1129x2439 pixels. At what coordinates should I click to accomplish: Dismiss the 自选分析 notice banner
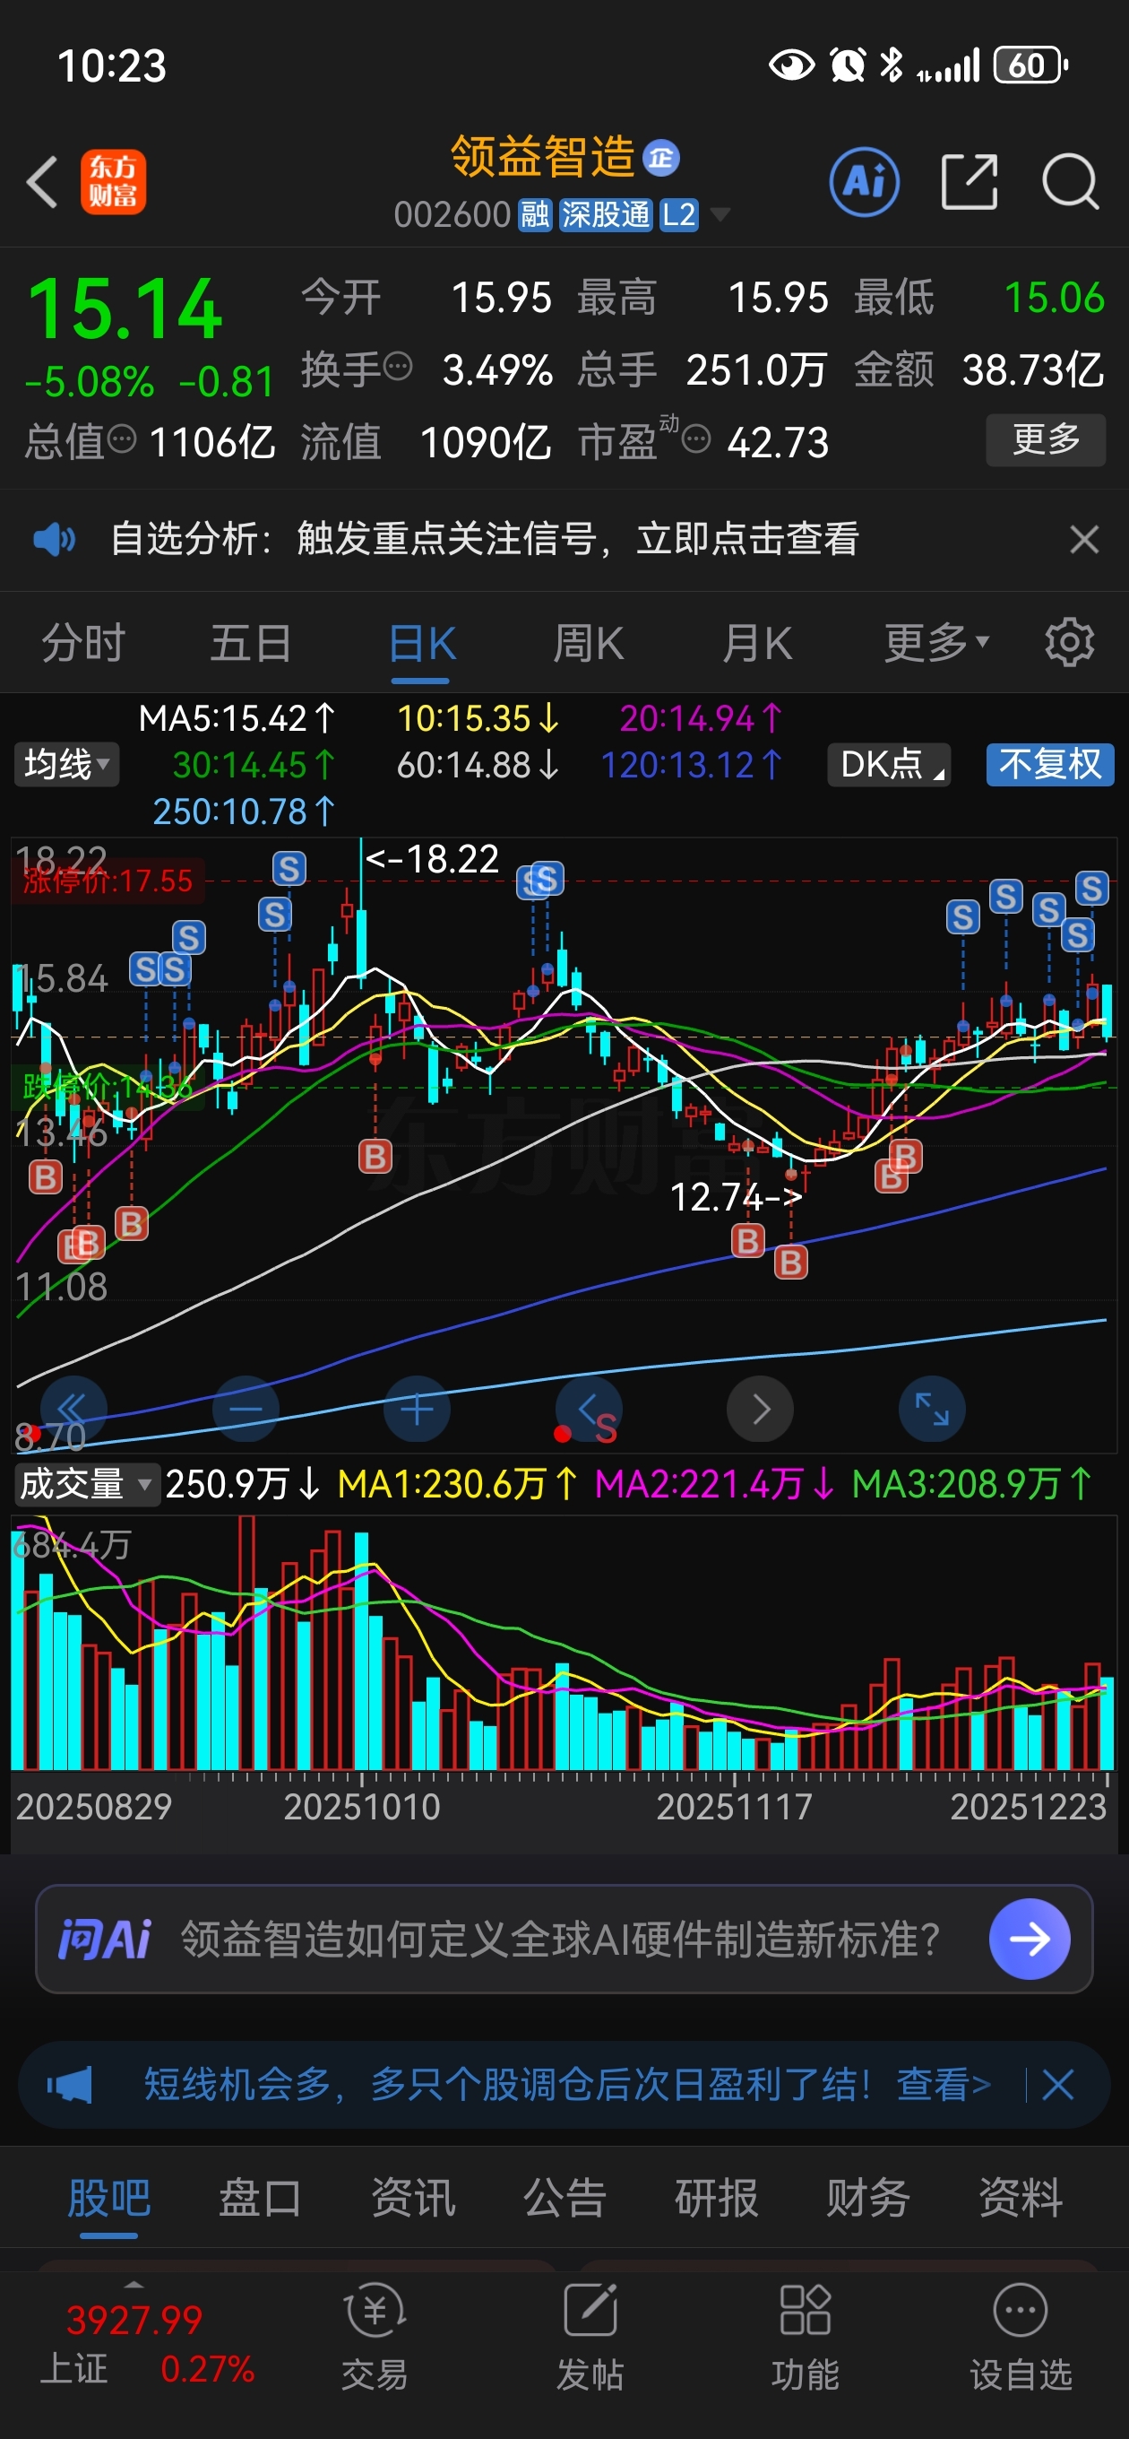1083,540
